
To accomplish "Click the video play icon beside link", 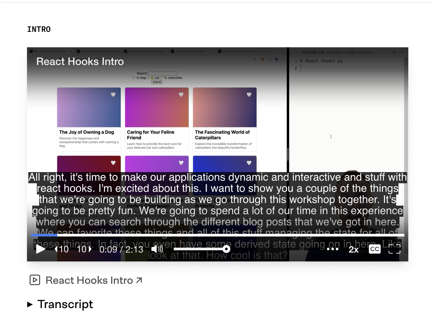I will pos(35,280).
